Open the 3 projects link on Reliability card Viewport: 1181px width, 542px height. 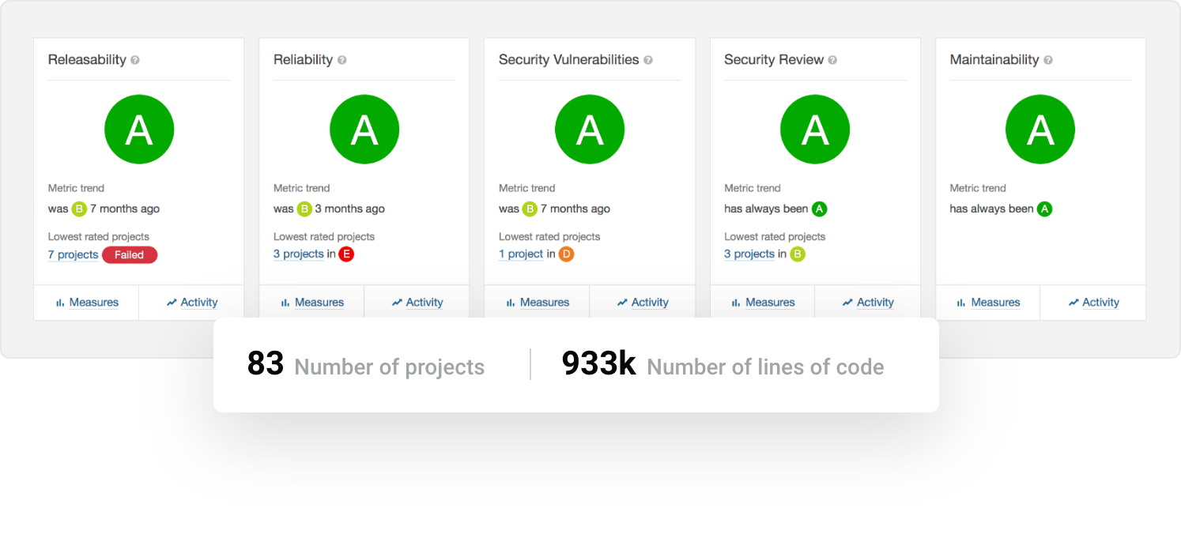point(298,254)
